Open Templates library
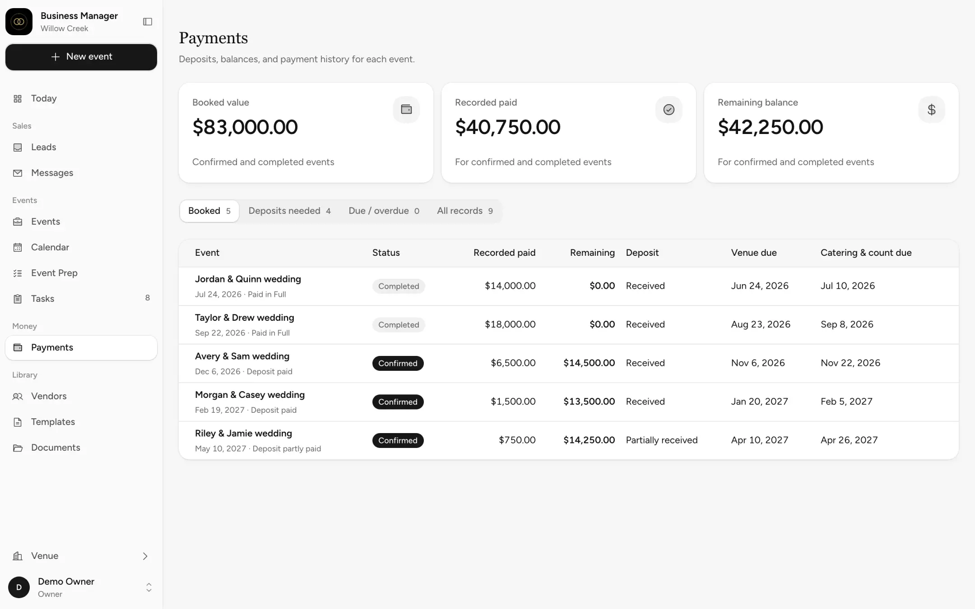 [x=81, y=422]
